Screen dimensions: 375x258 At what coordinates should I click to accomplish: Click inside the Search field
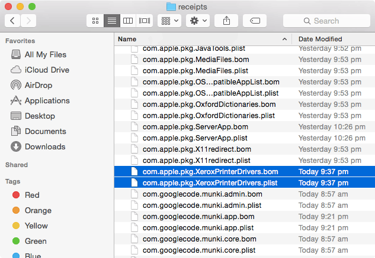point(326,21)
